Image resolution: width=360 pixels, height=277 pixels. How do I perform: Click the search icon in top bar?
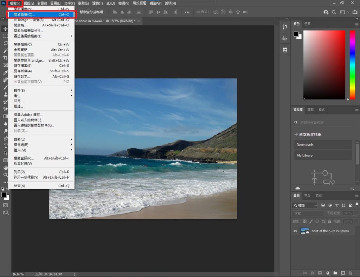tap(334, 12)
